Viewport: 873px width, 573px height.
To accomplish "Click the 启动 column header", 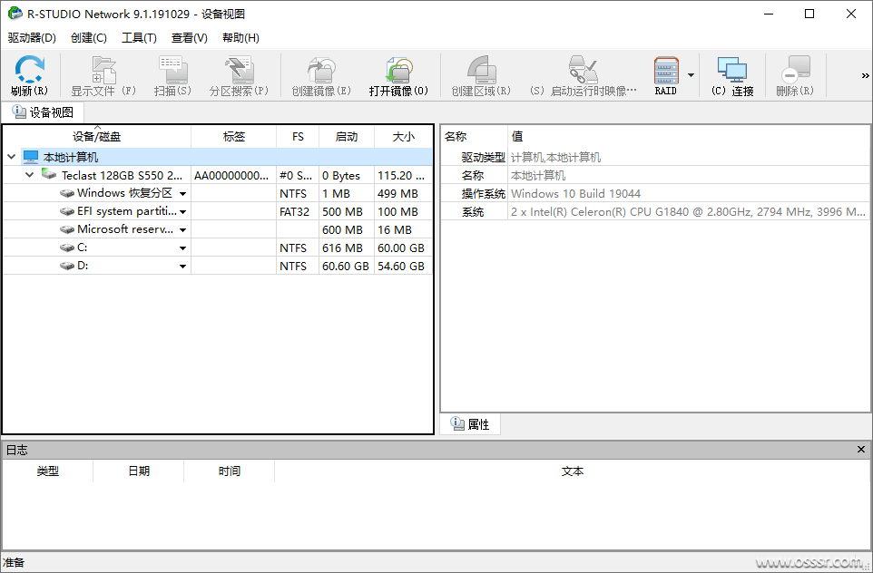I will point(347,136).
